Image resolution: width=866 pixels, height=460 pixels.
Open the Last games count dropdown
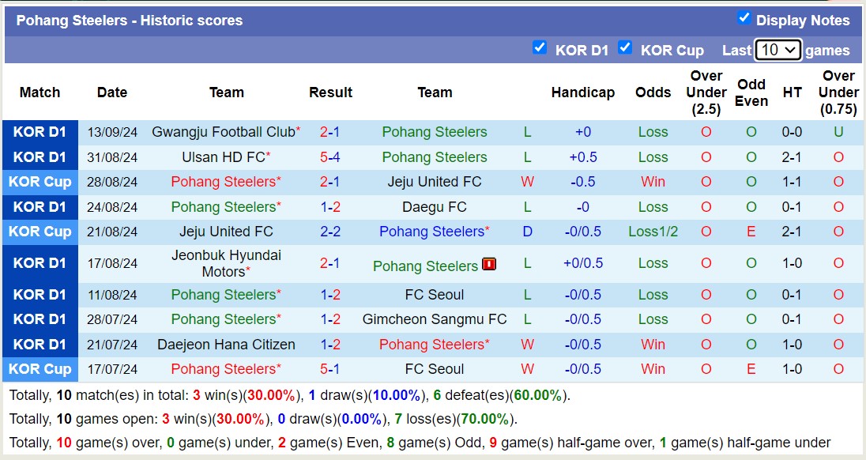tap(778, 49)
